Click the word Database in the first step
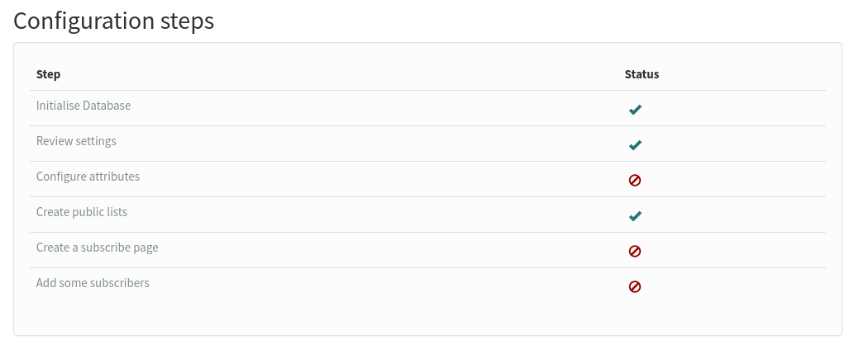Image resolution: width=854 pixels, height=349 pixels. (107, 106)
